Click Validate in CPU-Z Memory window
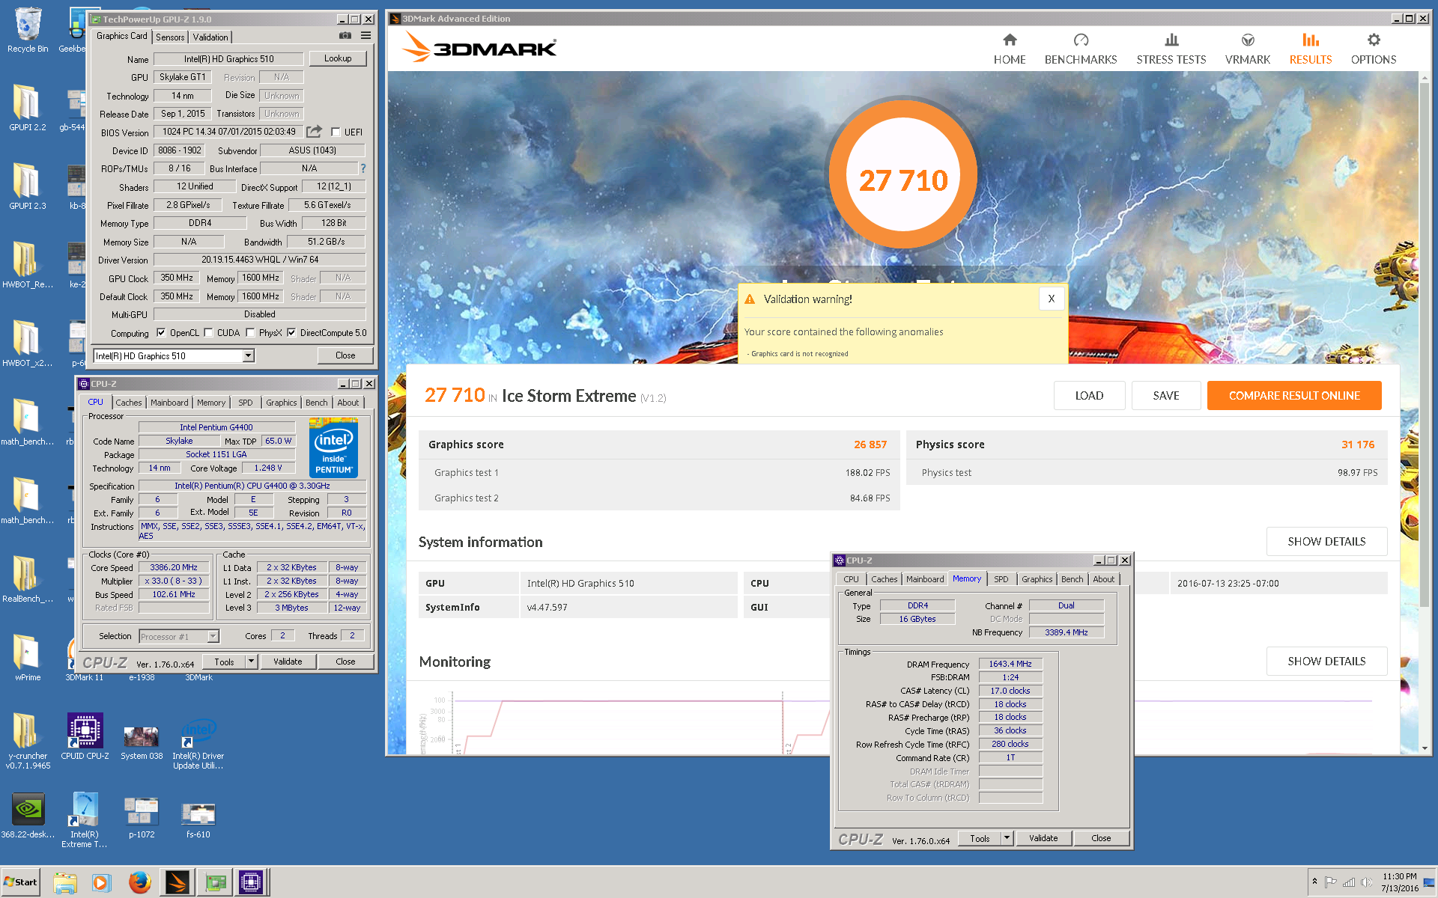 [x=1043, y=838]
